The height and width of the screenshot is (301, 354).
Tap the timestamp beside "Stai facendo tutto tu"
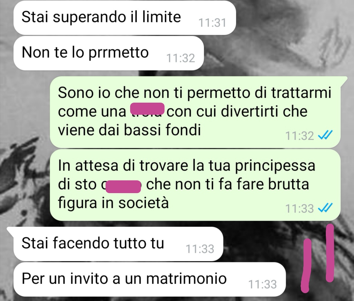200,249
